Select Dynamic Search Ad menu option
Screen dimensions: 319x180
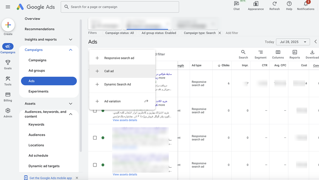122,84
